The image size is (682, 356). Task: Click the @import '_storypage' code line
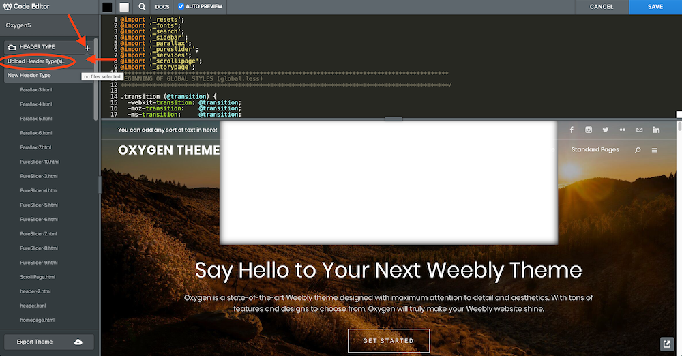(x=158, y=67)
